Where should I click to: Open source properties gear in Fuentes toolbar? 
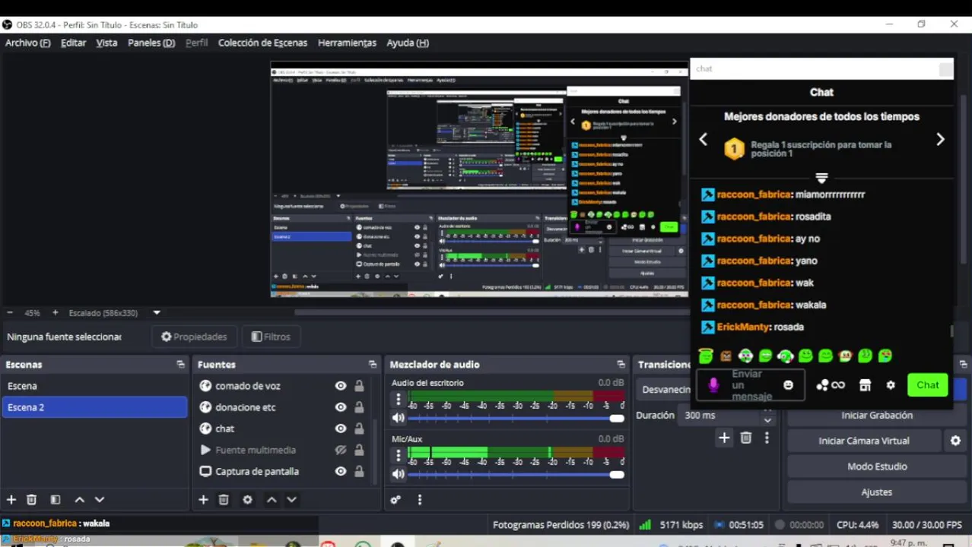[247, 499]
